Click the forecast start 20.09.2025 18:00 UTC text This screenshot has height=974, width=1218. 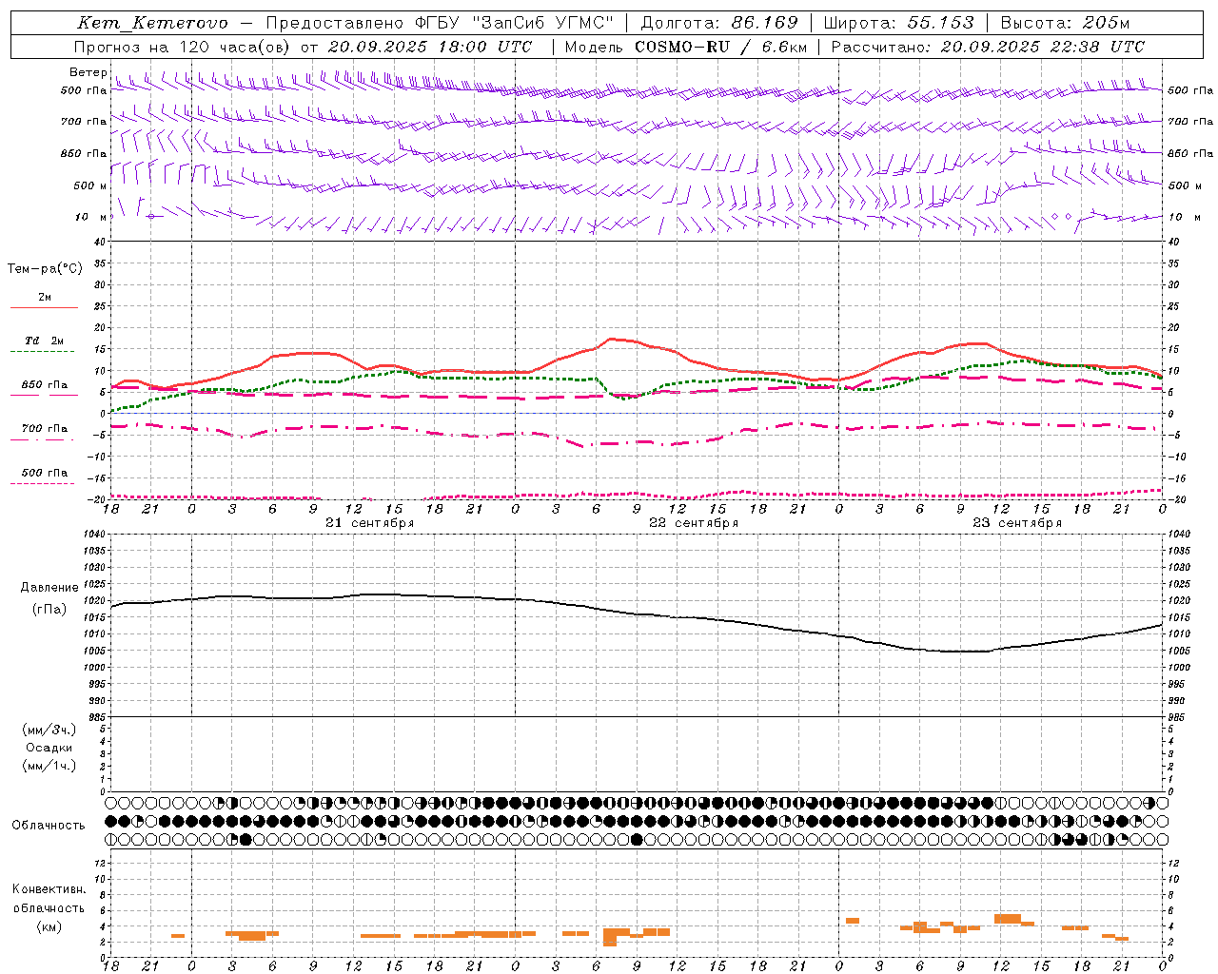(x=430, y=47)
